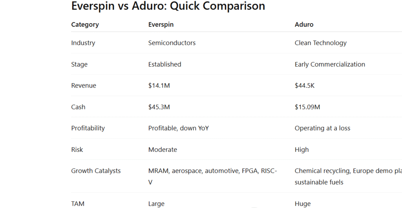Click the Revenue row label
402x208 pixels.
[84, 86]
